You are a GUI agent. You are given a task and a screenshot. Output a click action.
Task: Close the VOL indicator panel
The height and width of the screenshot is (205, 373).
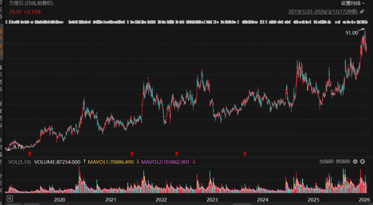tap(363, 161)
